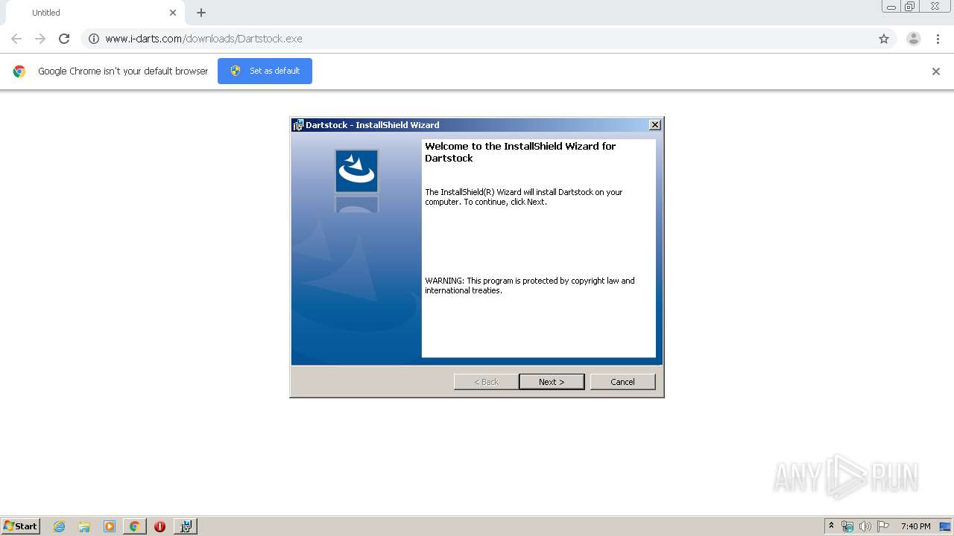The width and height of the screenshot is (954, 536).
Task: Open the network tray icon
Action: (x=847, y=526)
